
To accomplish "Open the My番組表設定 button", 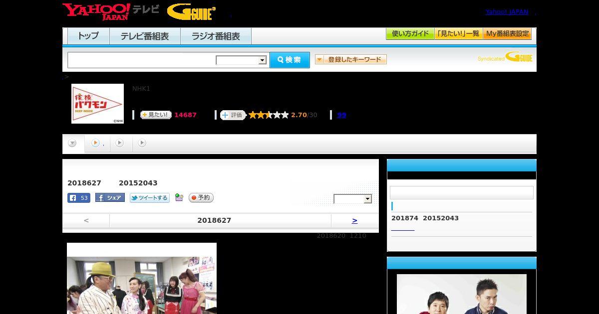I will (x=508, y=34).
